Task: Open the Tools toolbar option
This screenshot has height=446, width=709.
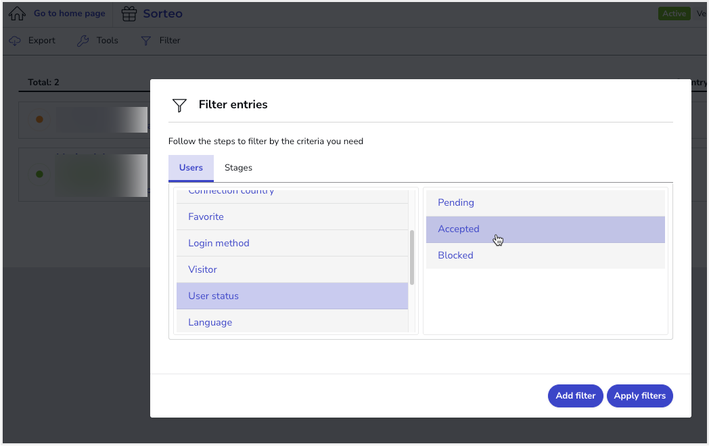Action: 107,40
